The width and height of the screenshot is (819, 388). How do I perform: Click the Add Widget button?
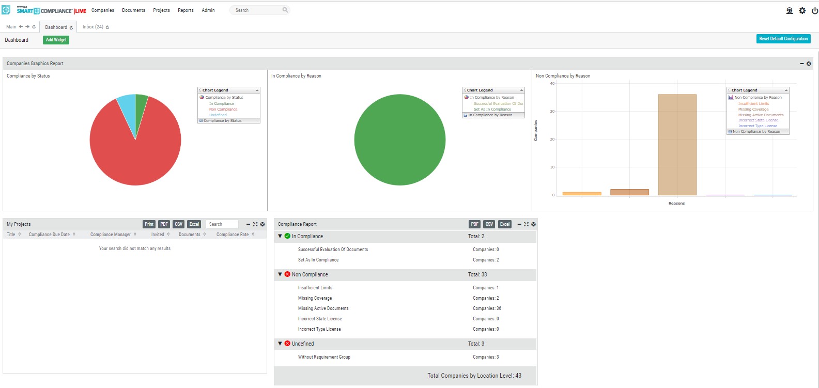click(56, 40)
